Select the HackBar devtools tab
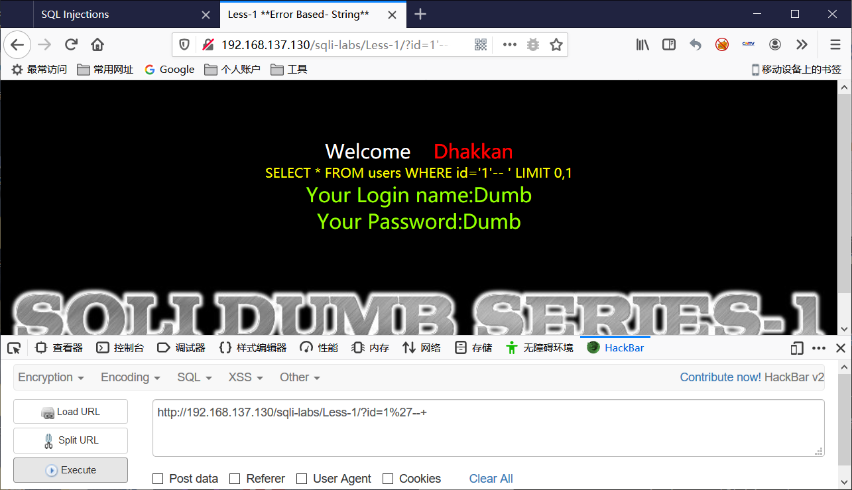This screenshot has width=852, height=490. point(615,347)
